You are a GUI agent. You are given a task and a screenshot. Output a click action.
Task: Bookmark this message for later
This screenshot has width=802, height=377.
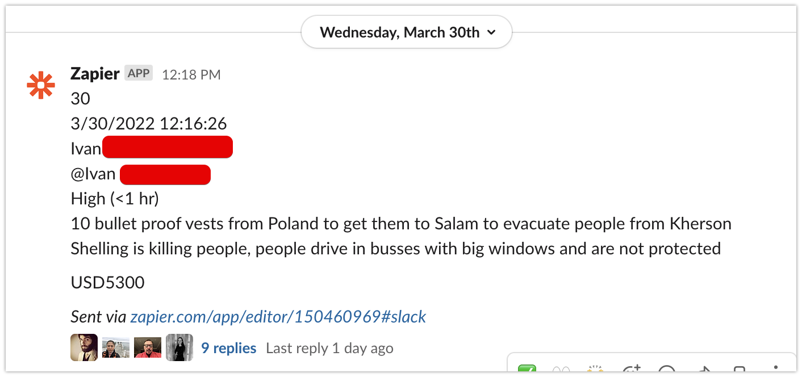[740, 370]
